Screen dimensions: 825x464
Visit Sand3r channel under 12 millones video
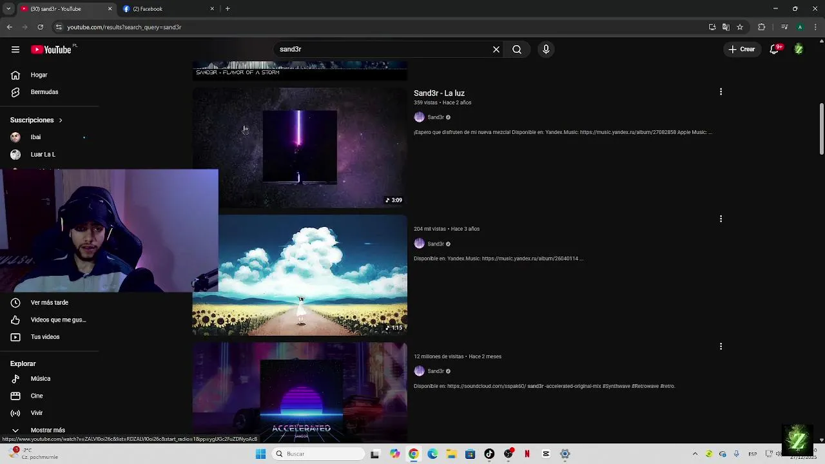436,371
